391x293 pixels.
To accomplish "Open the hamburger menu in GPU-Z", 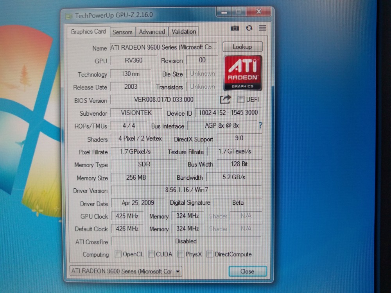I will (x=262, y=28).
